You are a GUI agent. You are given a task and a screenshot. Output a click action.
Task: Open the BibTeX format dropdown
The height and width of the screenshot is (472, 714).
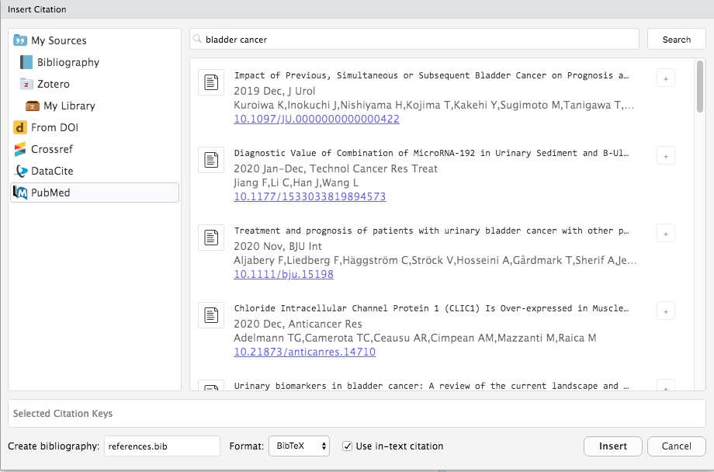pyautogui.click(x=299, y=446)
